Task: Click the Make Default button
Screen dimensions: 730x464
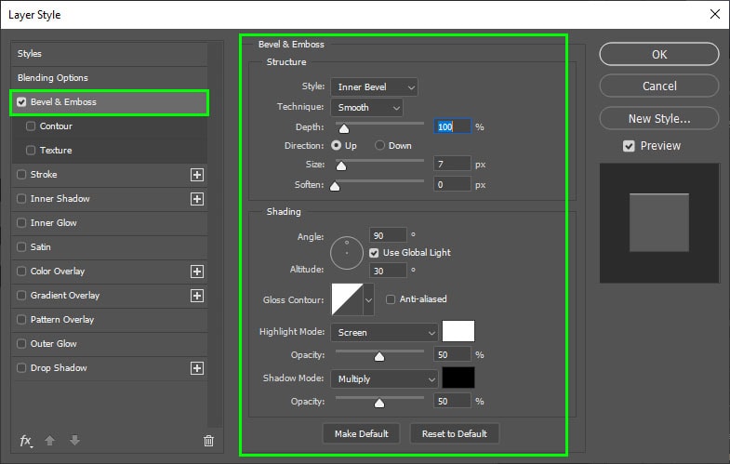Action: pos(361,433)
